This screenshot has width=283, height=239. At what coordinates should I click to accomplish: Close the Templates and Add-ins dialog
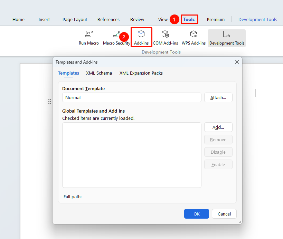[x=237, y=62]
